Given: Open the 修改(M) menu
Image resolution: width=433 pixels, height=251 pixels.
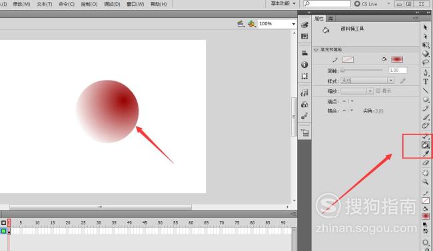Looking at the screenshot, I should (21, 4).
